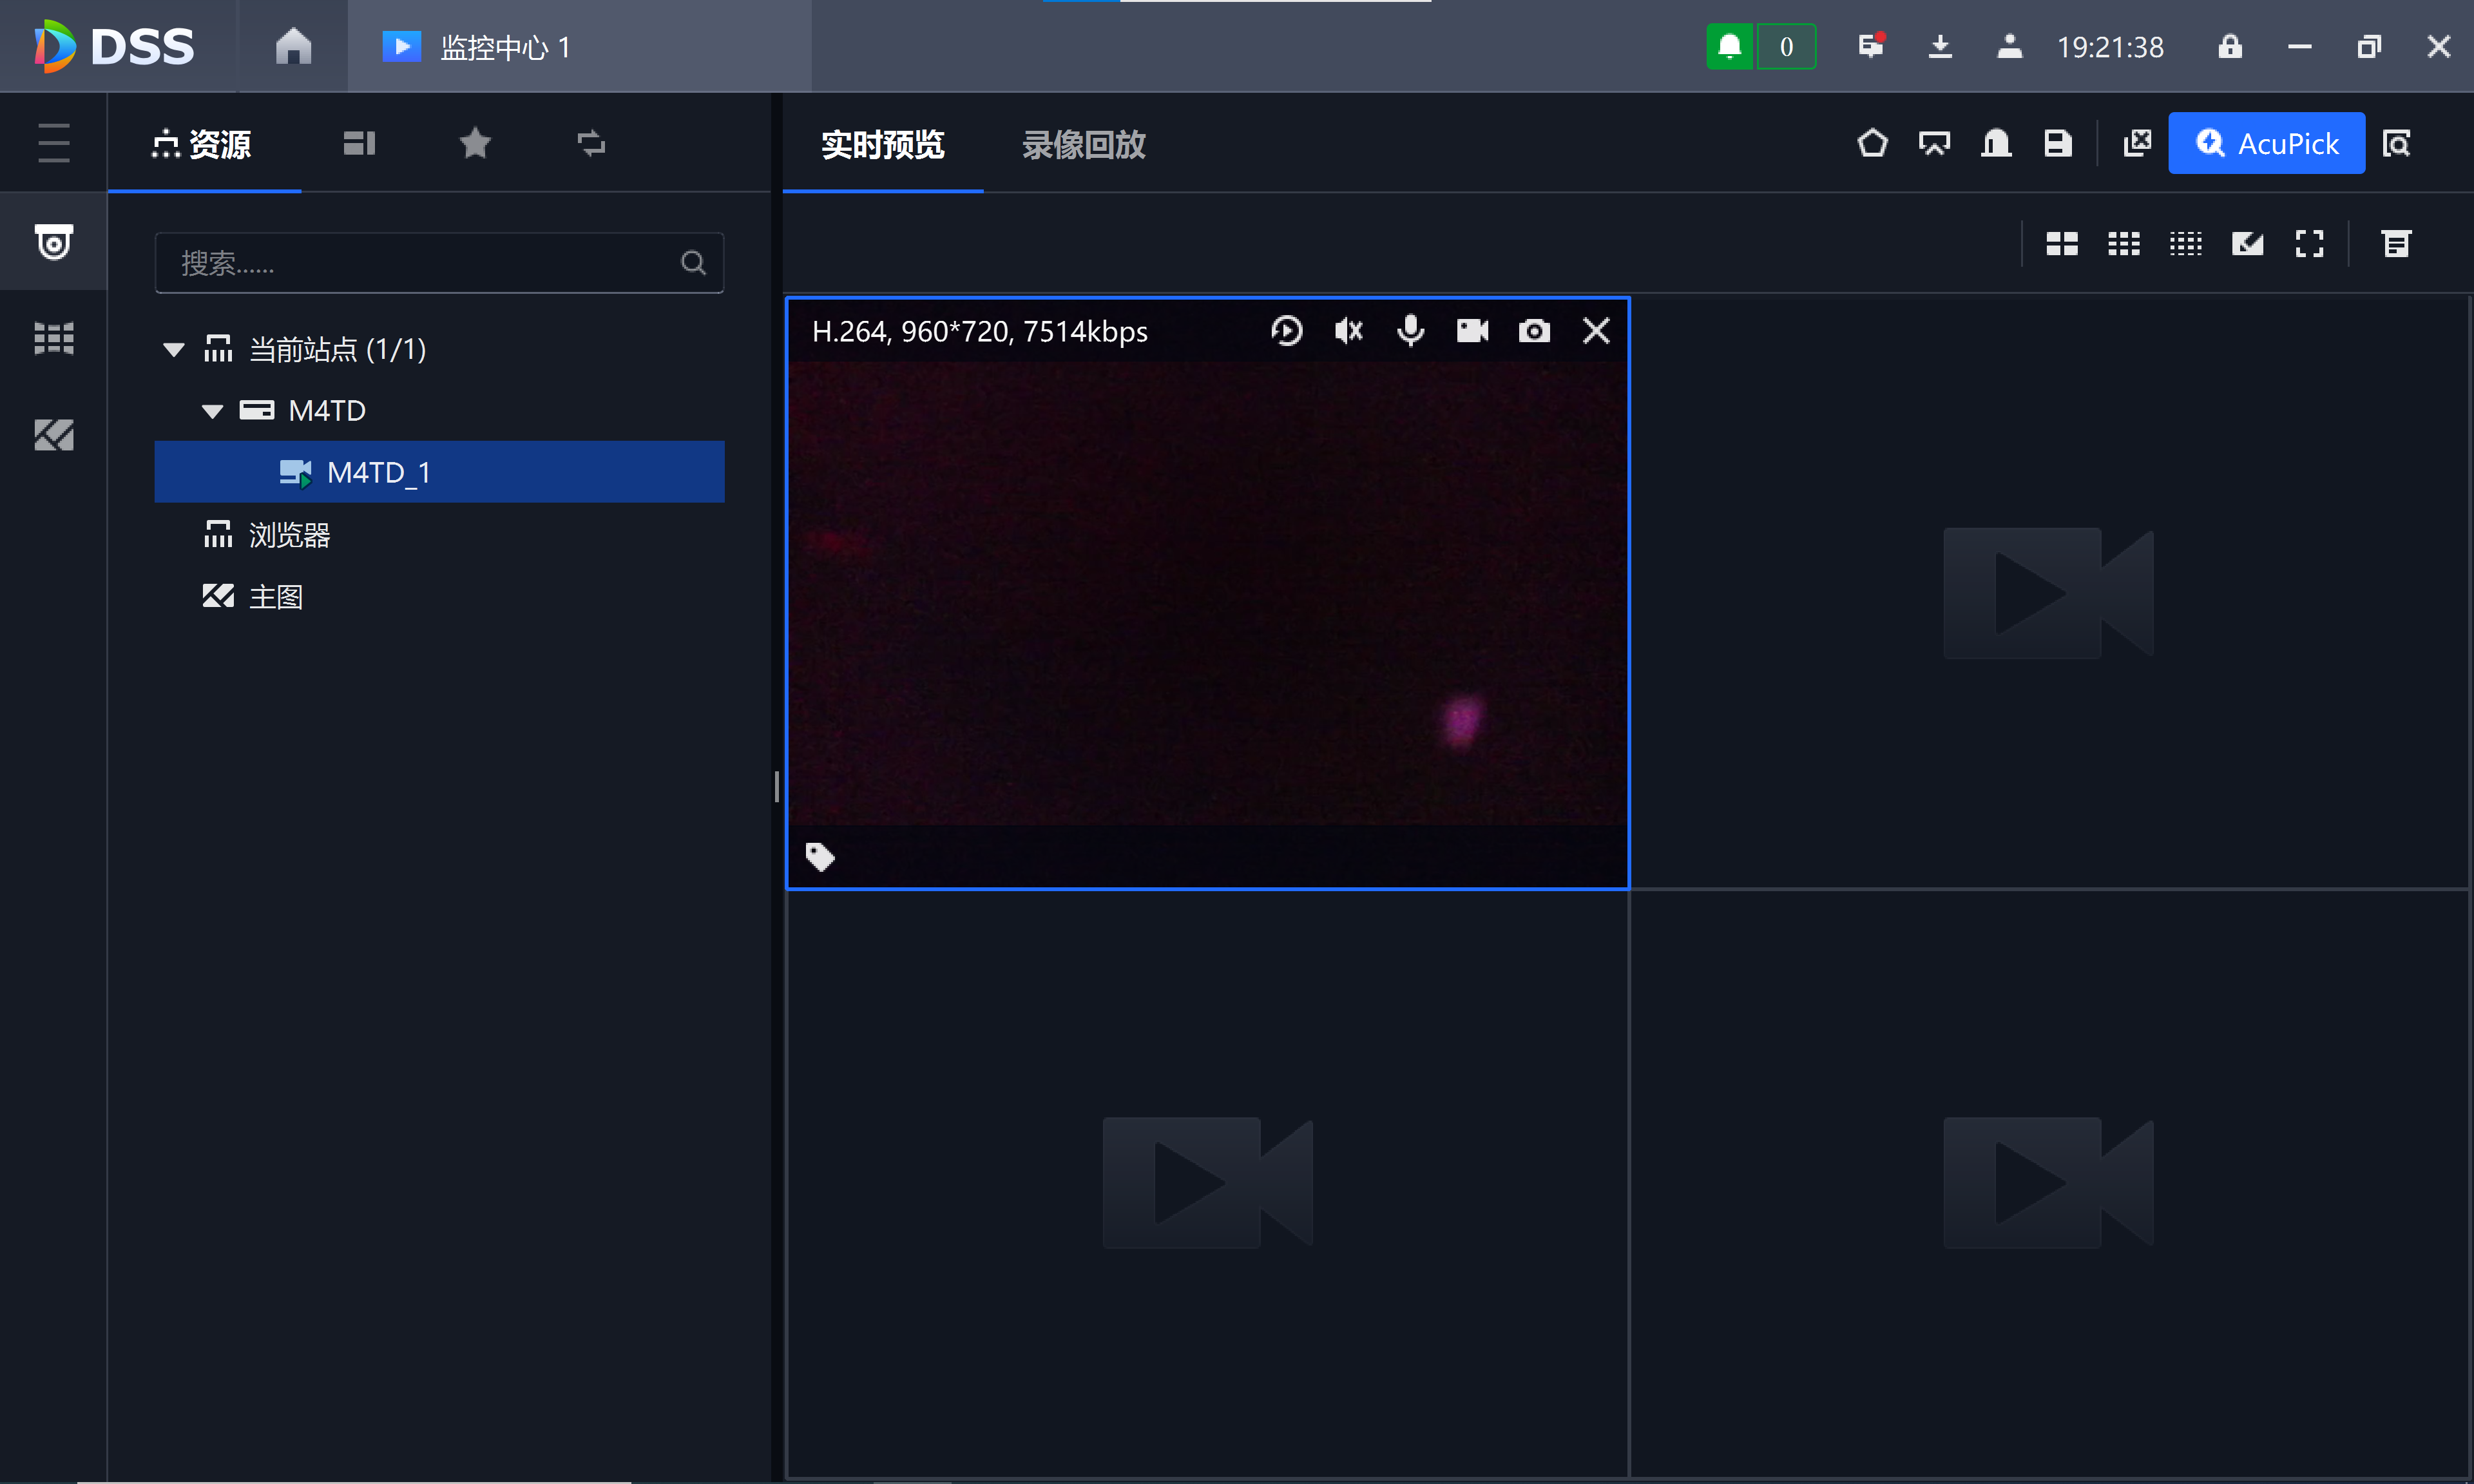Screen dimensions: 2474x1484
Task: Take a snapshot of M4TD_1 video
Action: [x=1535, y=330]
